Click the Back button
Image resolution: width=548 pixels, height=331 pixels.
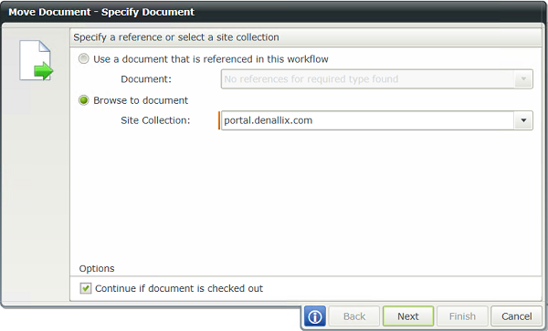coord(354,316)
